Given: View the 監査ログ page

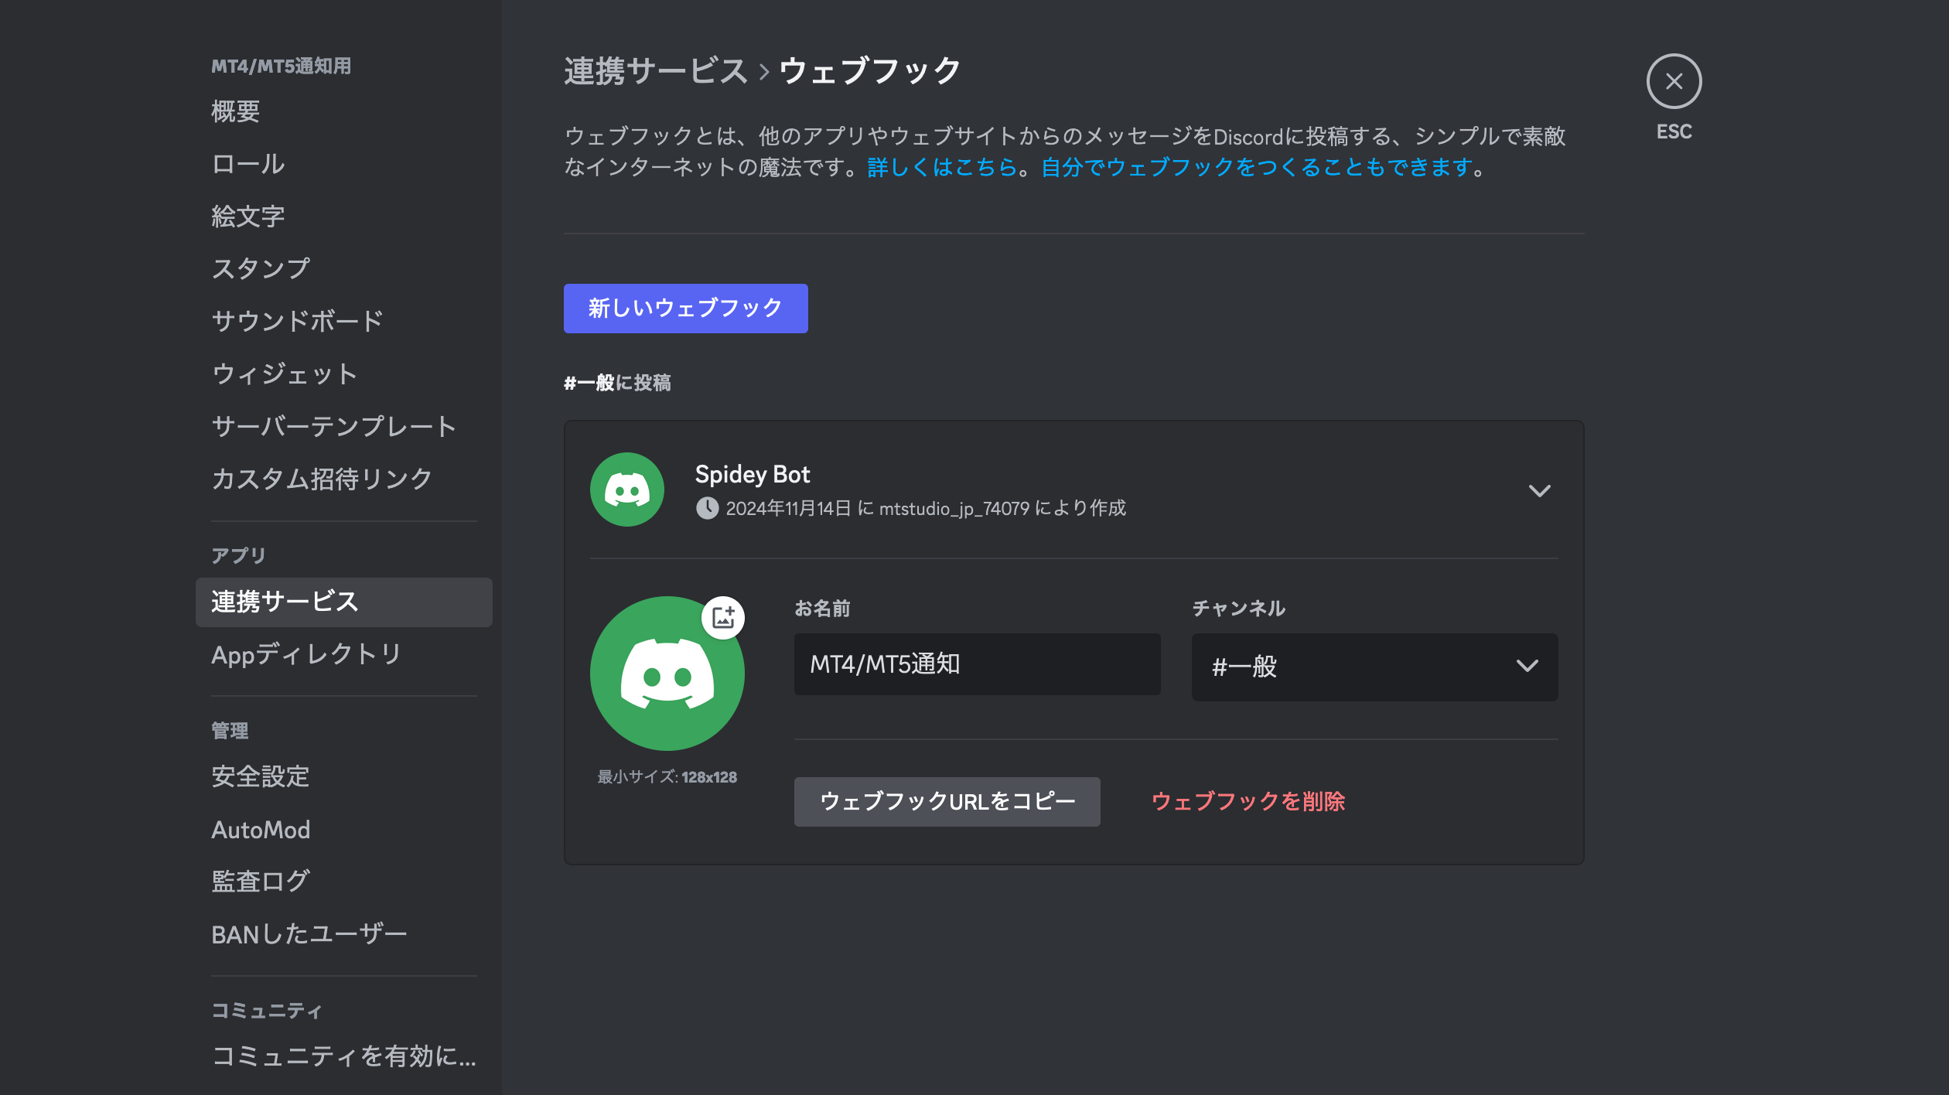Looking at the screenshot, I should tap(259, 881).
